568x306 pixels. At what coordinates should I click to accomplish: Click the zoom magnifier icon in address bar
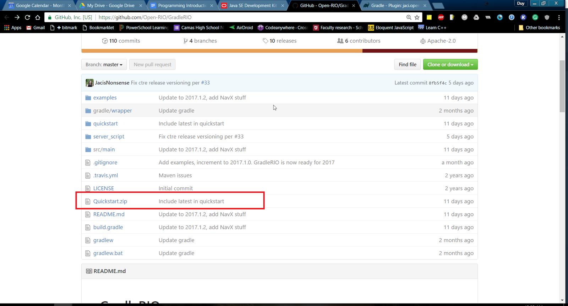[x=409, y=17]
